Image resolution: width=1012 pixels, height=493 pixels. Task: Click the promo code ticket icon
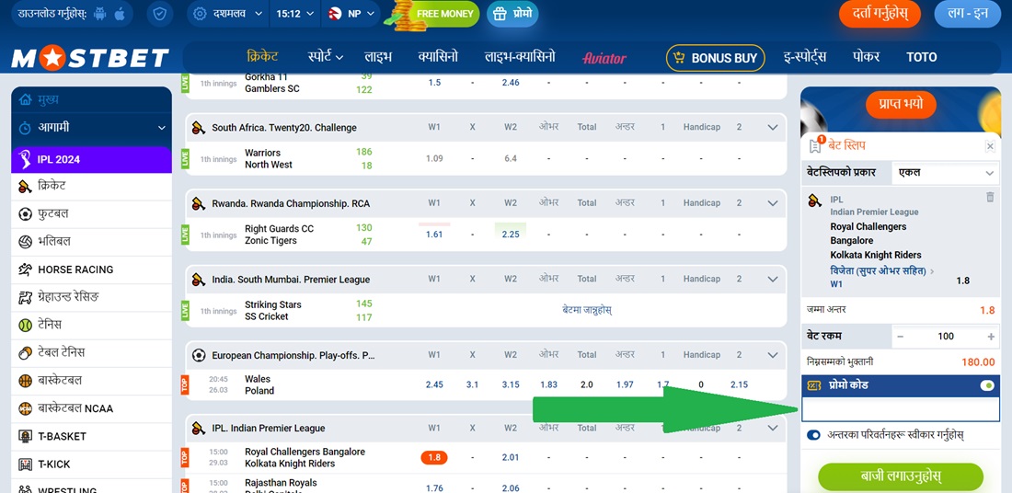(815, 385)
